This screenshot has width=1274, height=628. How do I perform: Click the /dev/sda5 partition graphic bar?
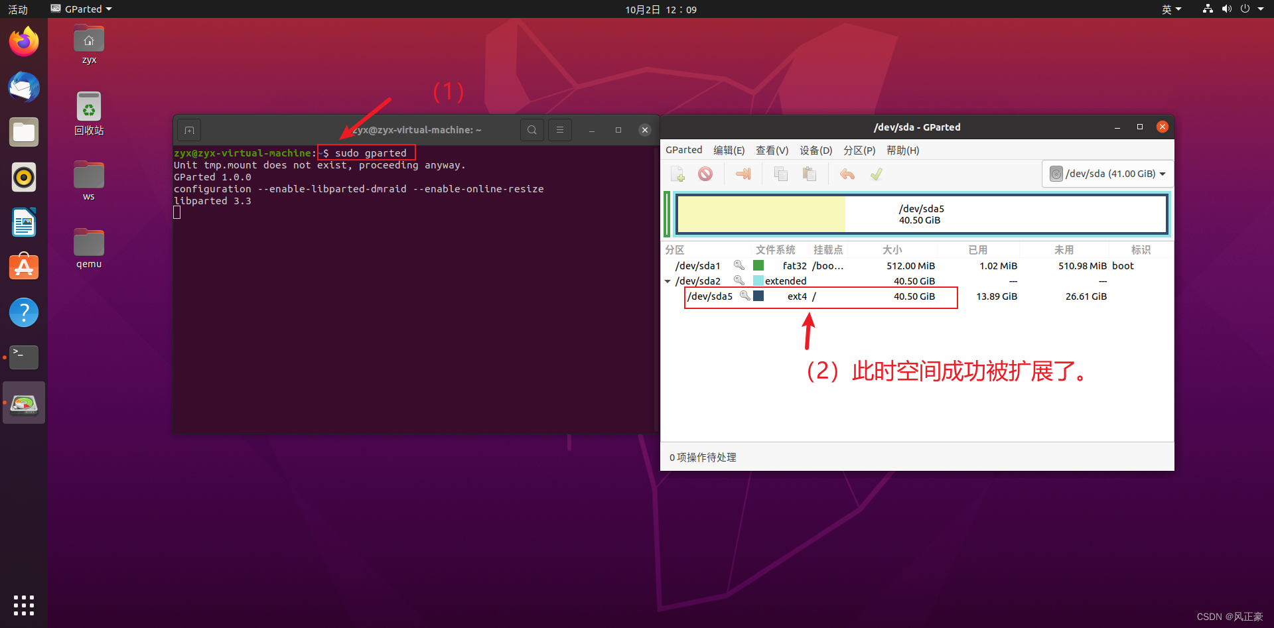tap(922, 214)
